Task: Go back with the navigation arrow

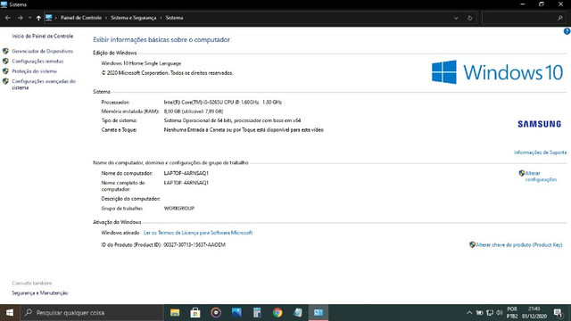Action: tap(8, 18)
